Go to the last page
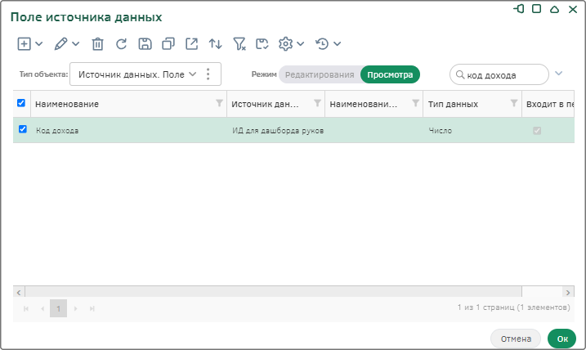 [92, 308]
